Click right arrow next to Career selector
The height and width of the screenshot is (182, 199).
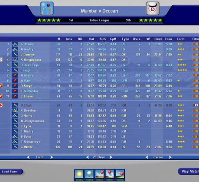pos(170,157)
